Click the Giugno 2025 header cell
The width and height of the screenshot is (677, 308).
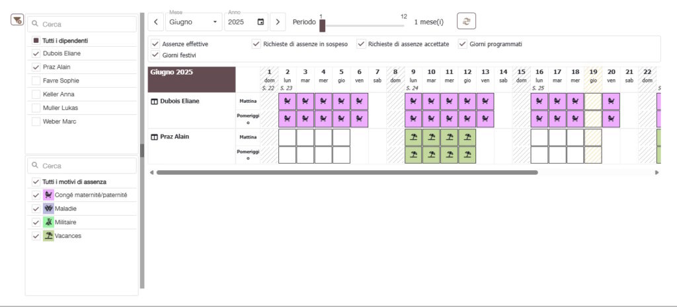(x=192, y=79)
